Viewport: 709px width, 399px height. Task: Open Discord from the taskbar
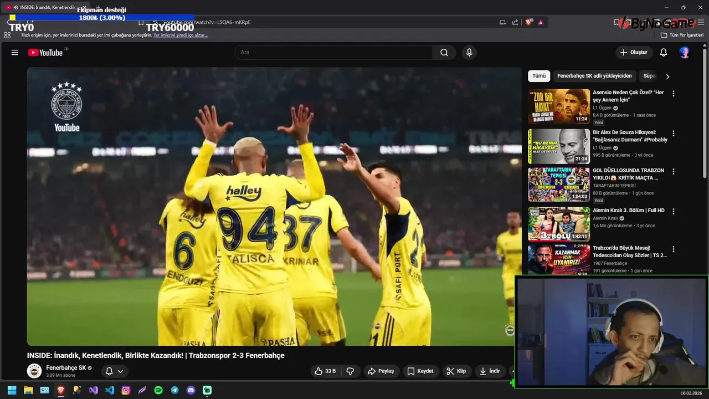pos(191,390)
